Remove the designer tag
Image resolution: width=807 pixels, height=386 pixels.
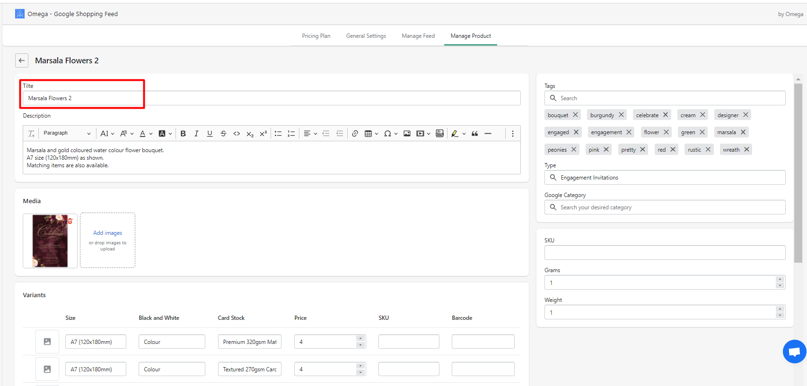pos(746,115)
